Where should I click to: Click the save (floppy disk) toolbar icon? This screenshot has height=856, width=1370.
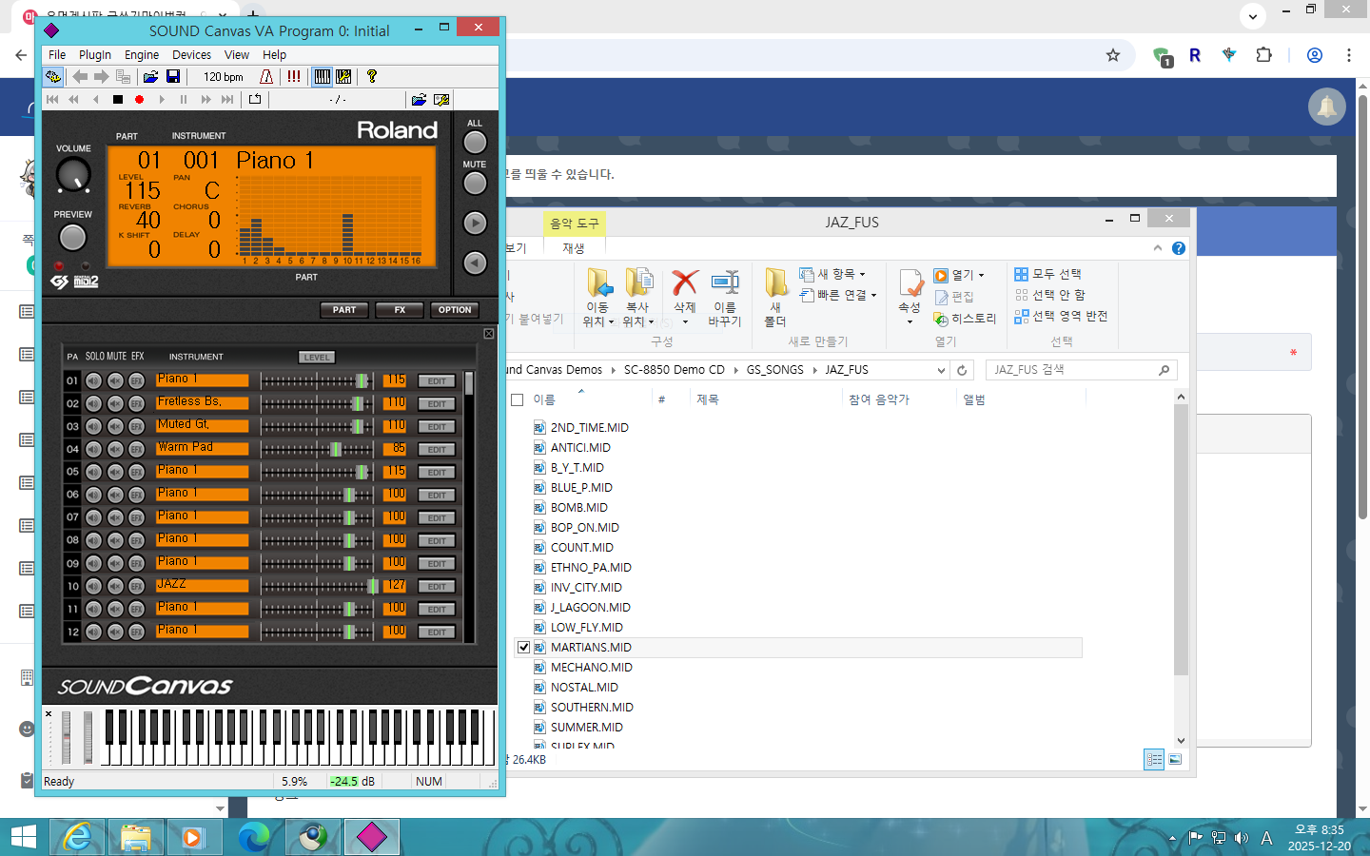click(x=173, y=77)
